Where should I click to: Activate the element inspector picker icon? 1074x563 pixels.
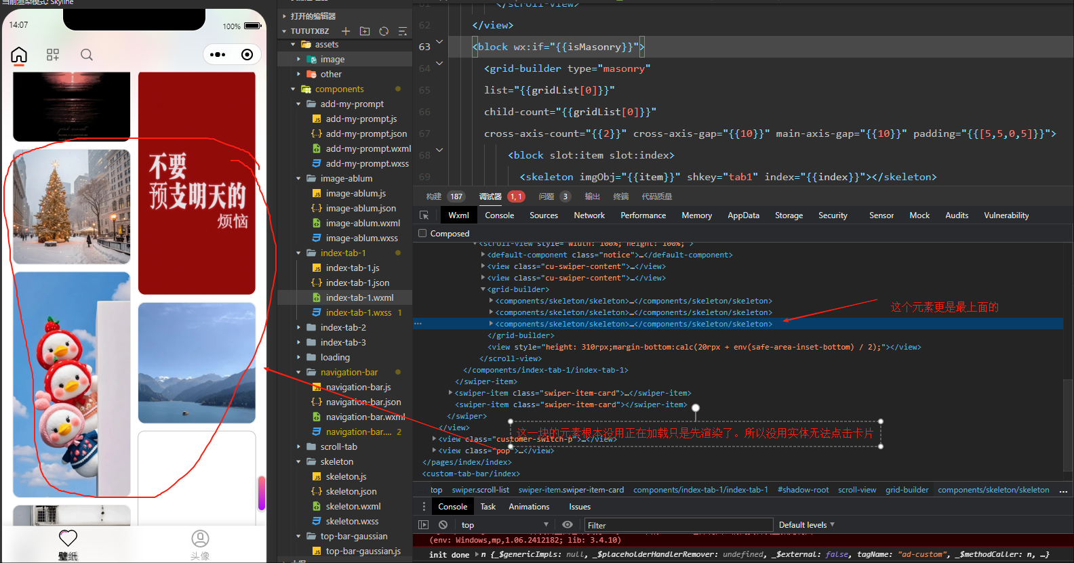tap(424, 215)
